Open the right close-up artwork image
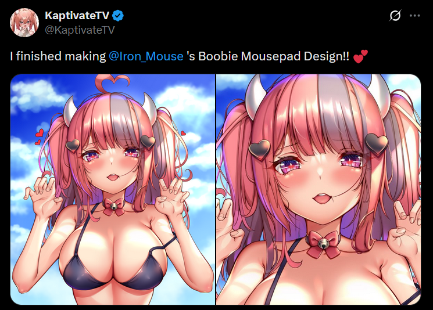Viewport: 433px width, 310px height. pos(319,189)
